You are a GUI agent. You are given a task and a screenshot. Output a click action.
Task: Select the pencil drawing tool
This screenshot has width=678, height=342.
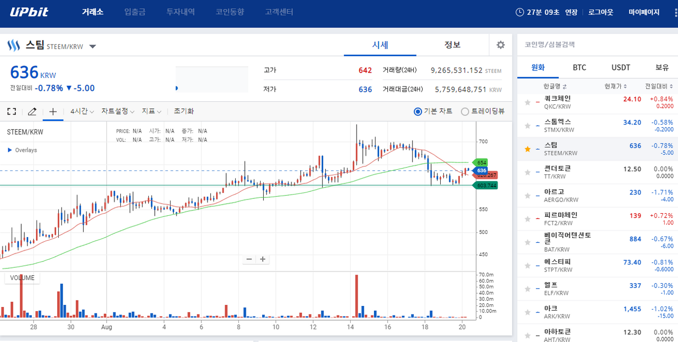[x=32, y=111]
